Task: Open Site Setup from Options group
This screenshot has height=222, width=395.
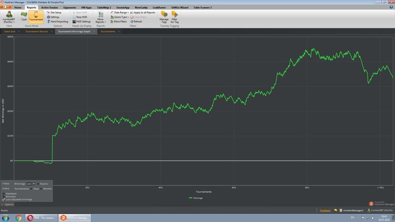Action: pyautogui.click(x=54, y=12)
